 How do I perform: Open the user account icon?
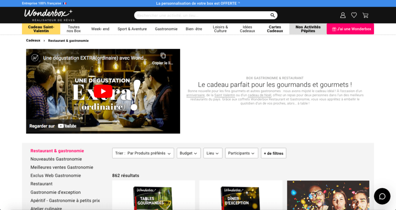[343, 15]
